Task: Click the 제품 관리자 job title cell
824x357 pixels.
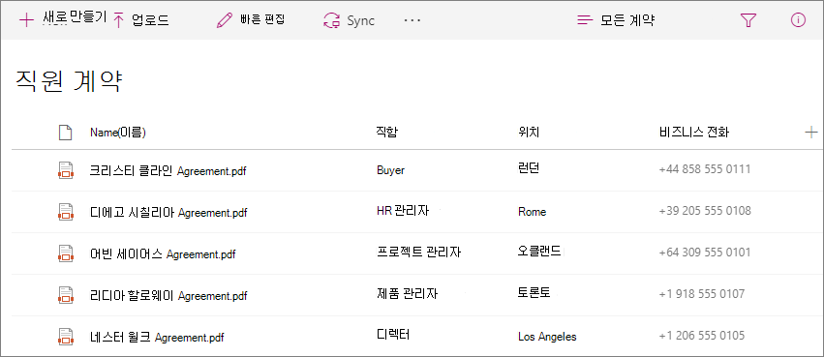Action: click(408, 294)
